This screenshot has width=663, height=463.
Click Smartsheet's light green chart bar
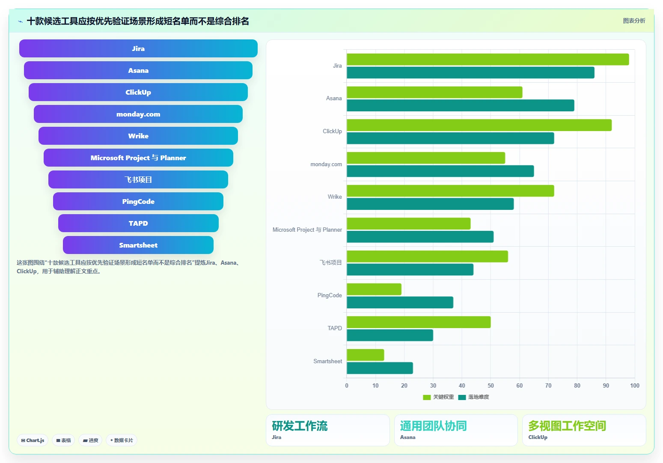(x=366, y=355)
